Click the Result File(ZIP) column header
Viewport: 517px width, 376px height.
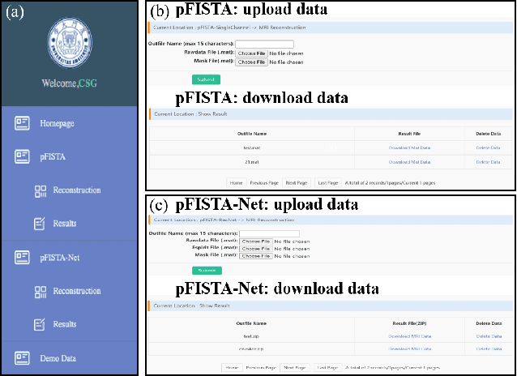tap(409, 323)
